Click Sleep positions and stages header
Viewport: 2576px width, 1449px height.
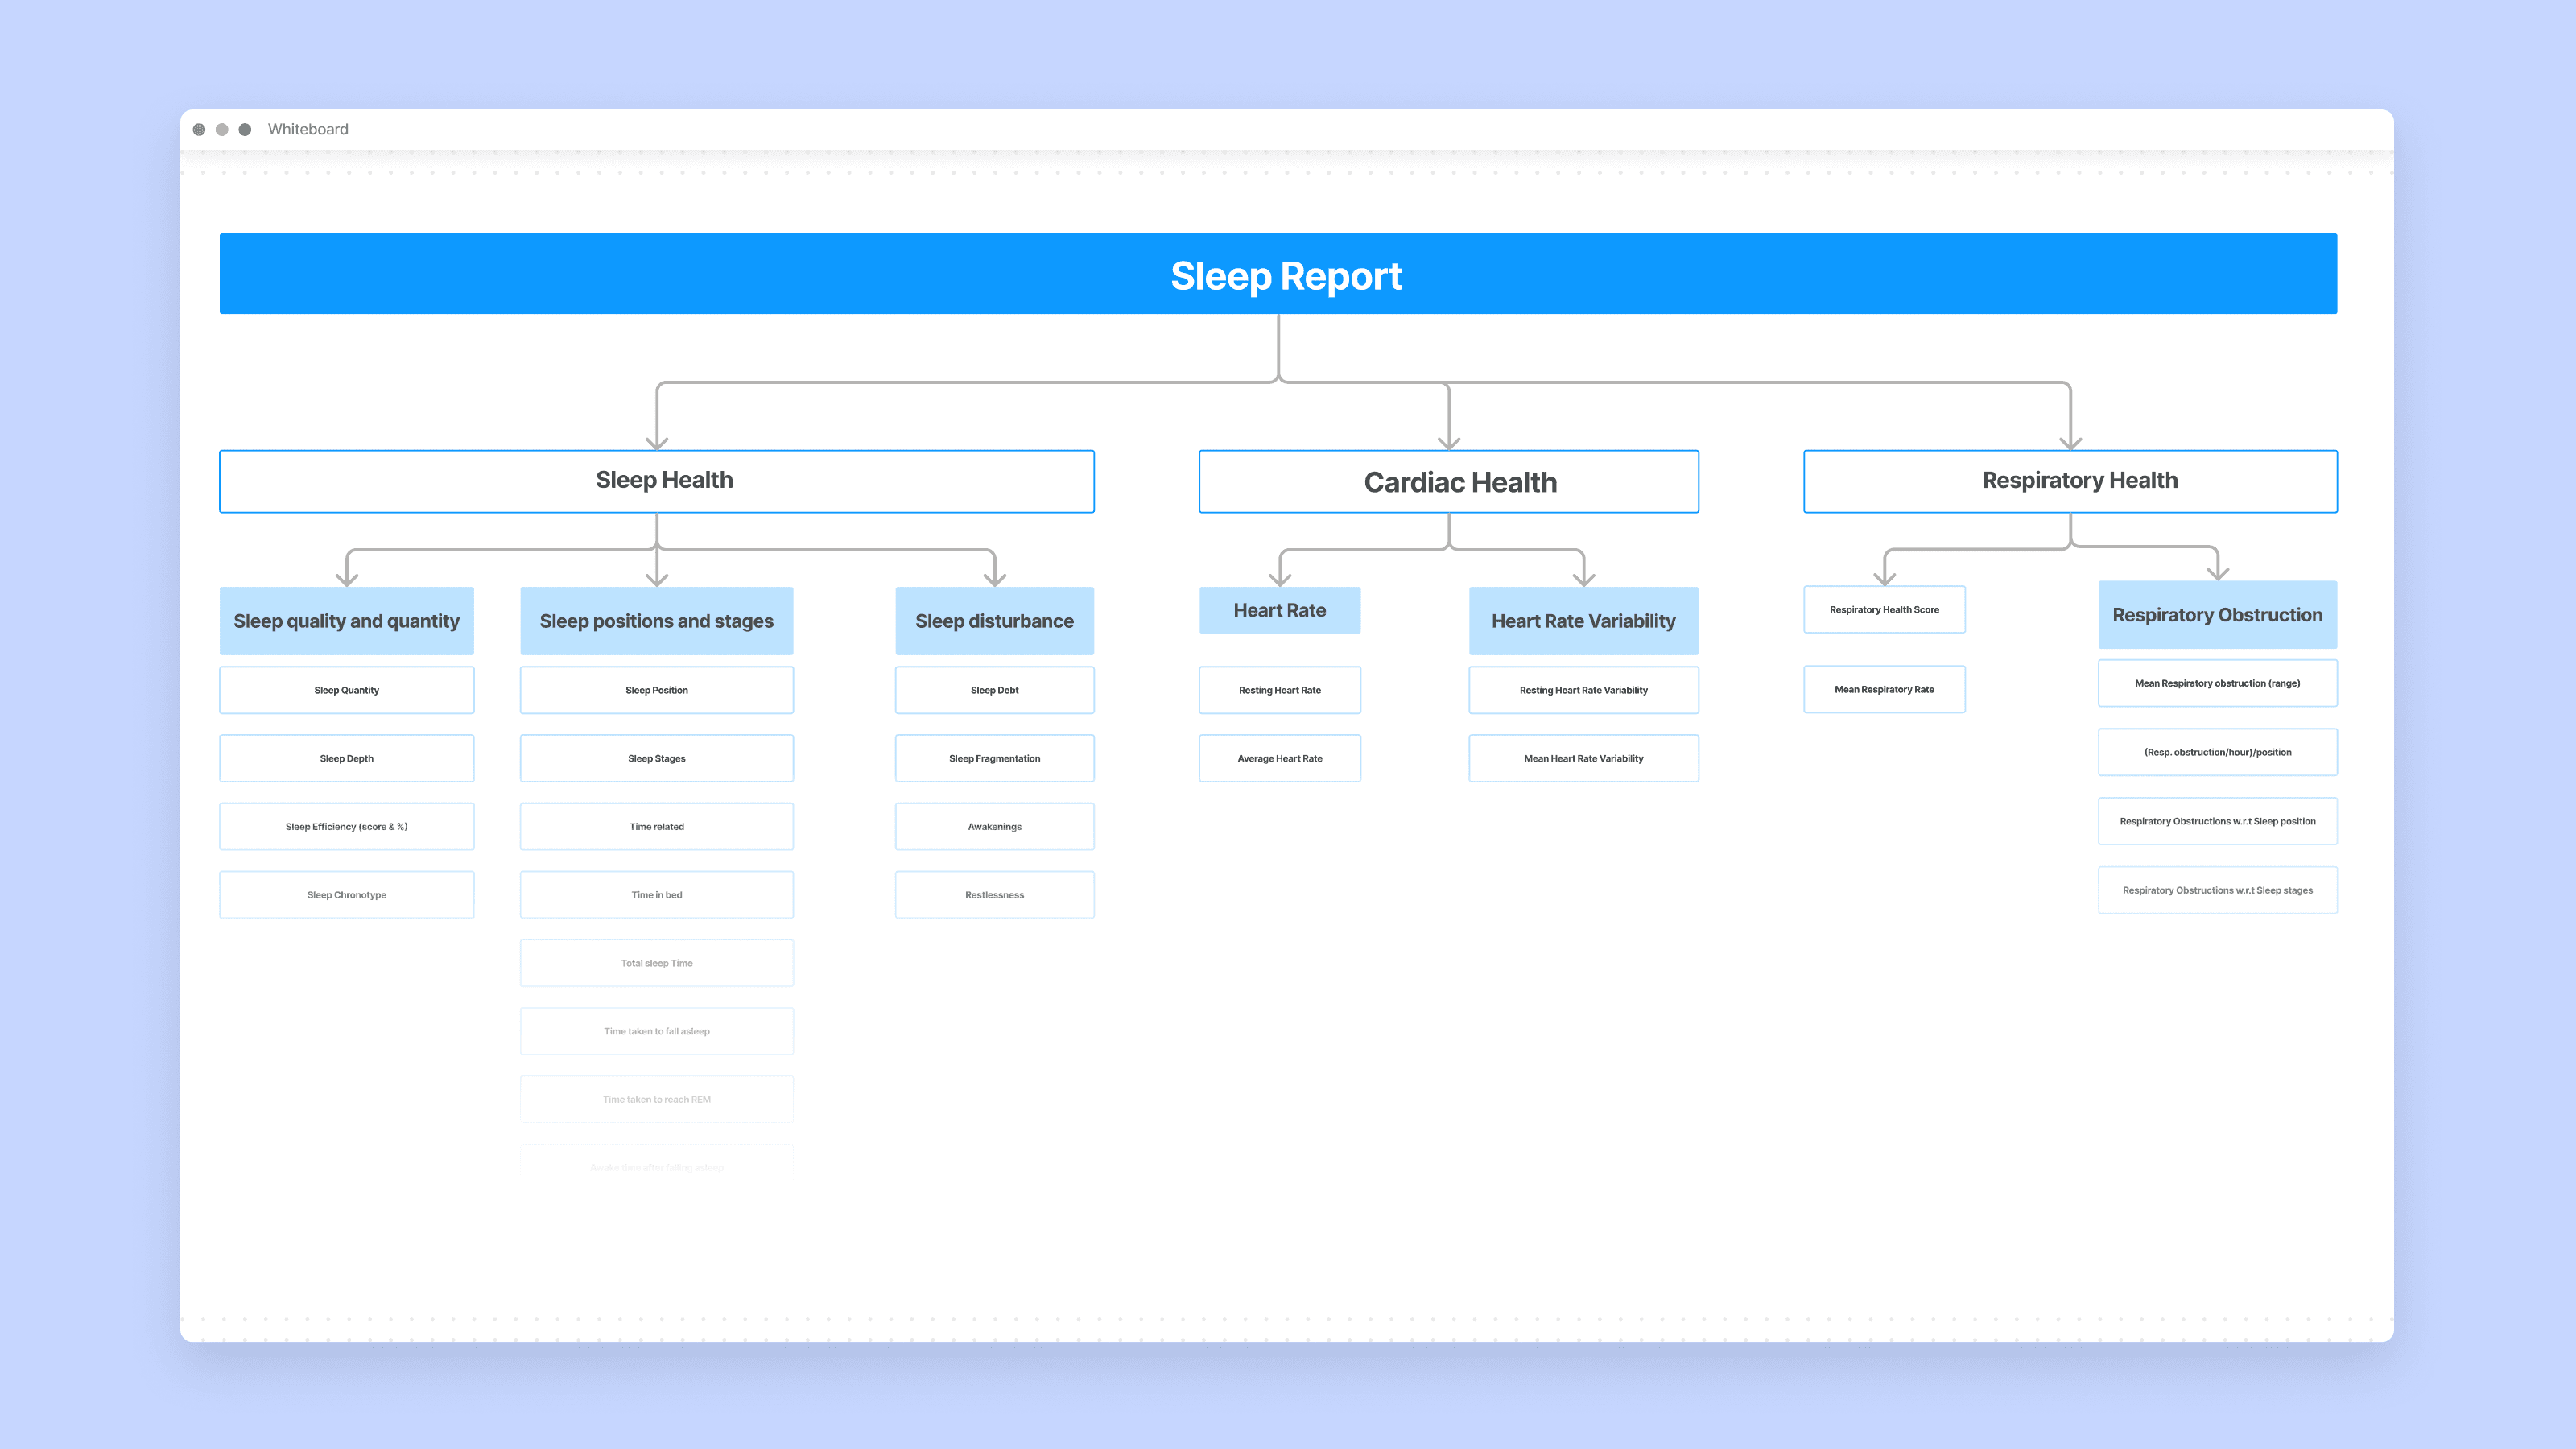point(656,621)
